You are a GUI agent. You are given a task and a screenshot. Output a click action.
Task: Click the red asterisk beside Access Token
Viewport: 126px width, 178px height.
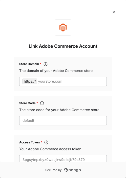[41, 142]
